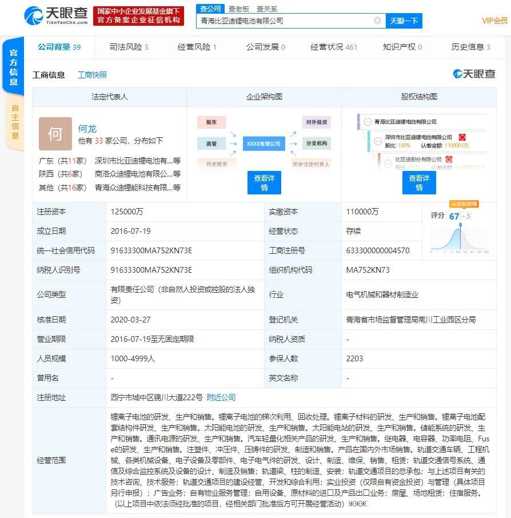
Task: Click red icon beside 比亚迪股份有限公司
Action: point(449,160)
